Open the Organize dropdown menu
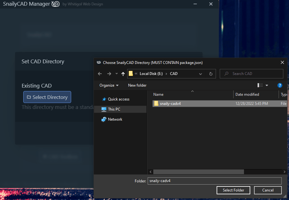289x200 pixels. [109, 85]
